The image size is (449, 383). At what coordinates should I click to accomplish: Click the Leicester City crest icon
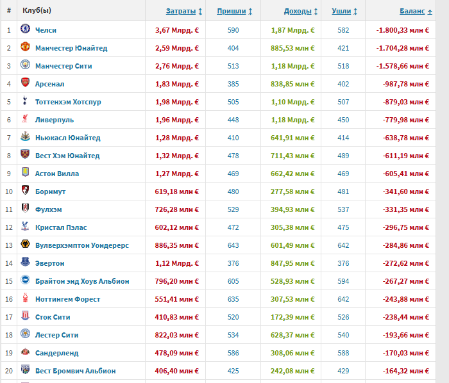(25, 334)
